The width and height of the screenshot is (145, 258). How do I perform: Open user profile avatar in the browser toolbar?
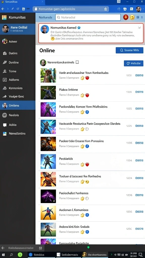coord(139,9)
